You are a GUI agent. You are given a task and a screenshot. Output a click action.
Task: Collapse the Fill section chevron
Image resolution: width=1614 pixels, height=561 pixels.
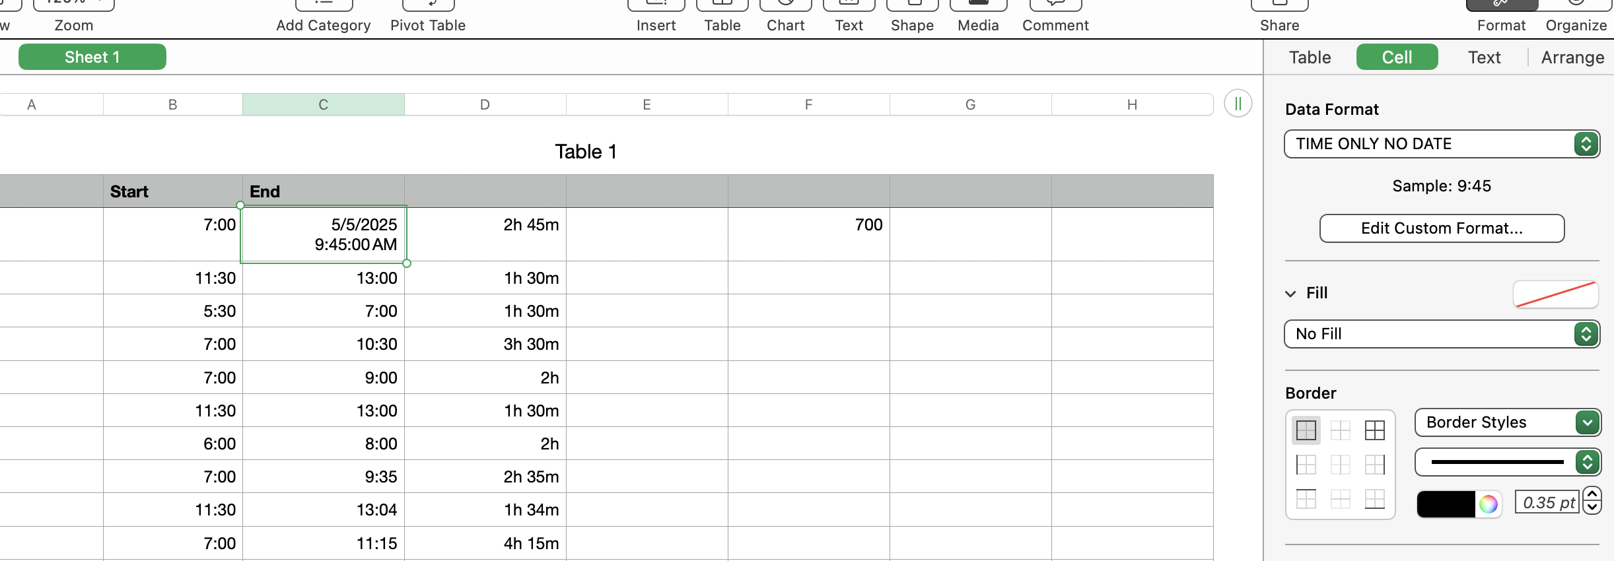coord(1290,294)
